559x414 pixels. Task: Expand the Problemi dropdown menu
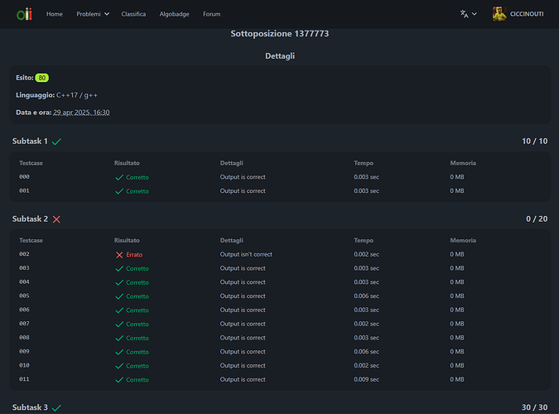pos(93,14)
